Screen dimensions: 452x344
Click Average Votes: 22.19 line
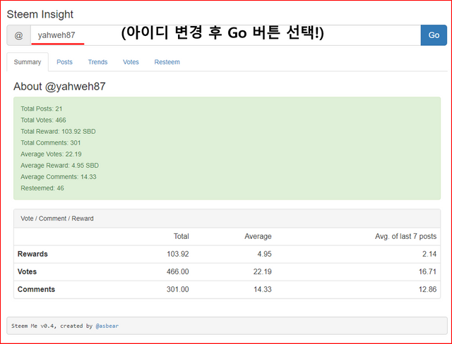pyautogui.click(x=51, y=154)
